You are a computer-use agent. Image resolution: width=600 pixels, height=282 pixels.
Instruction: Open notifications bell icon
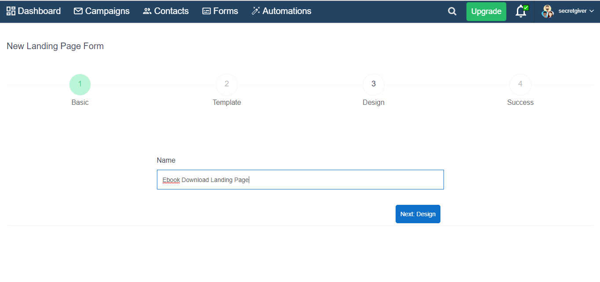click(x=521, y=11)
